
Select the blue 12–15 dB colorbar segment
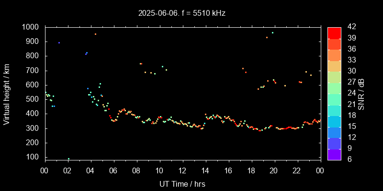point(334,132)
